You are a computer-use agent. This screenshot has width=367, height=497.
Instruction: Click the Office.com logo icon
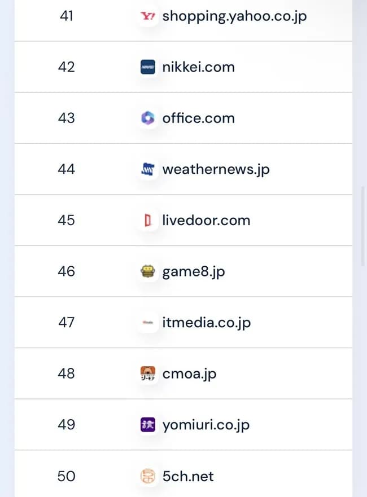(x=148, y=118)
